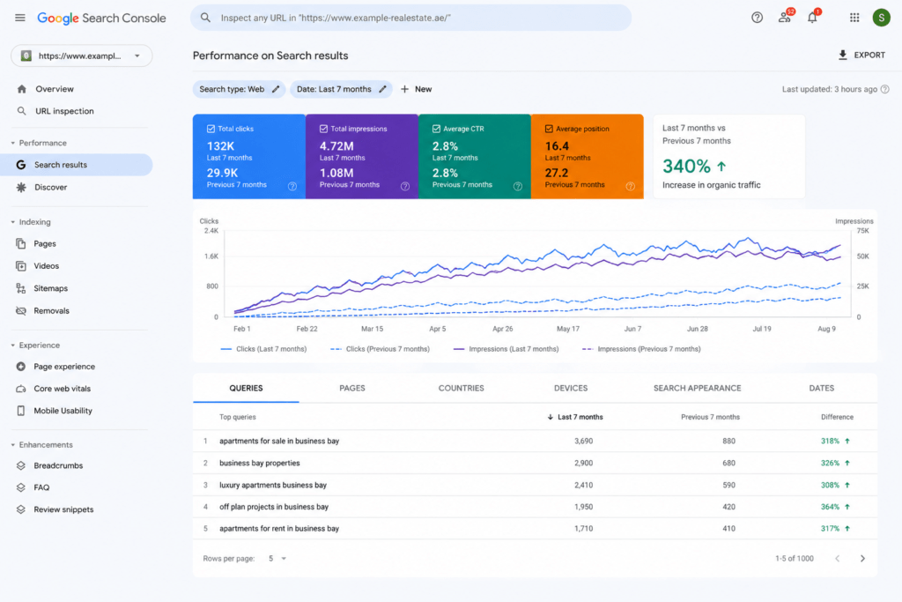Viewport: 902px width, 602px height.
Task: Click help icon on Total impressions card
Action: [x=405, y=187]
